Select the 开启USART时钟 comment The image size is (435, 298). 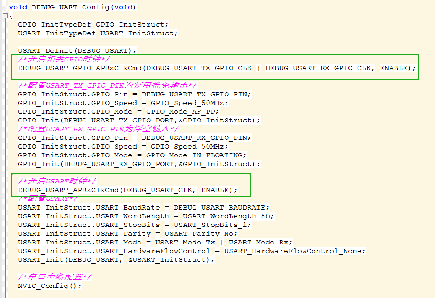pyautogui.click(x=57, y=181)
